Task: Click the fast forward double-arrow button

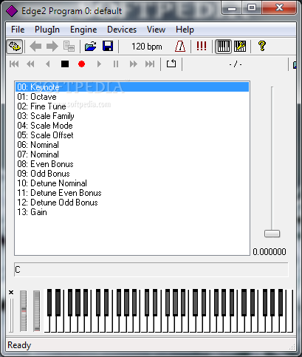Action: tap(134, 64)
